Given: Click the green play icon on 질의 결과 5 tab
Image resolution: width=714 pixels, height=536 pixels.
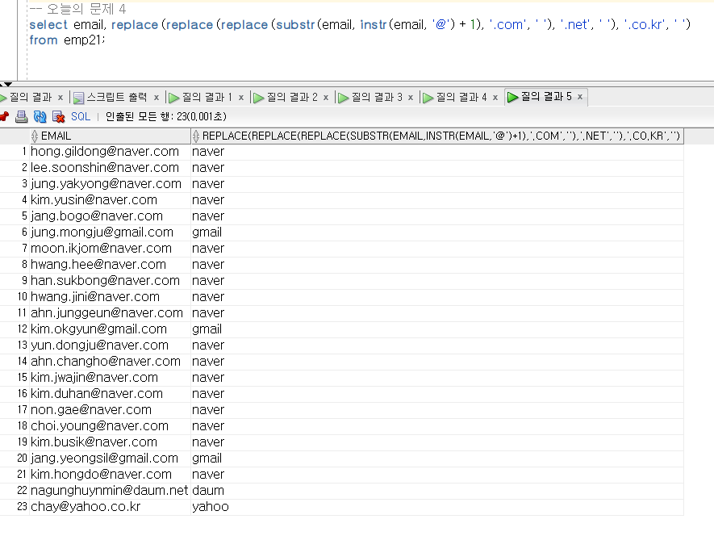Looking at the screenshot, I should pos(513,97).
